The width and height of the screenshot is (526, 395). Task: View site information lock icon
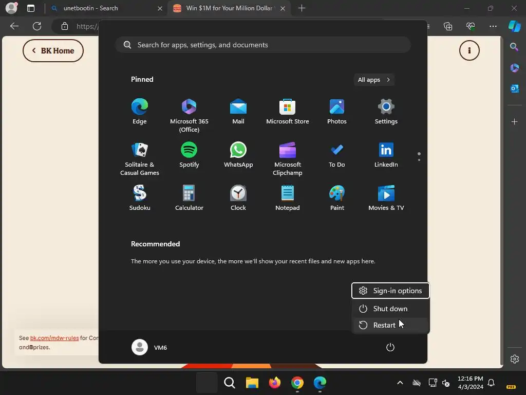[x=65, y=26]
